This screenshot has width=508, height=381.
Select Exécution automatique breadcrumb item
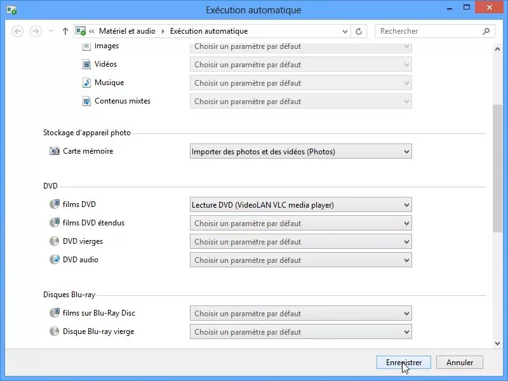(x=209, y=31)
